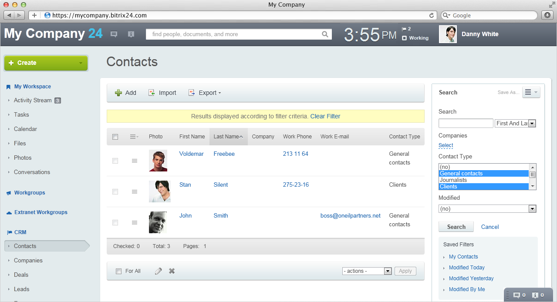This screenshot has width=557, height=302.
Task: Open the First And Last search type dropdown
Action: [x=515, y=123]
